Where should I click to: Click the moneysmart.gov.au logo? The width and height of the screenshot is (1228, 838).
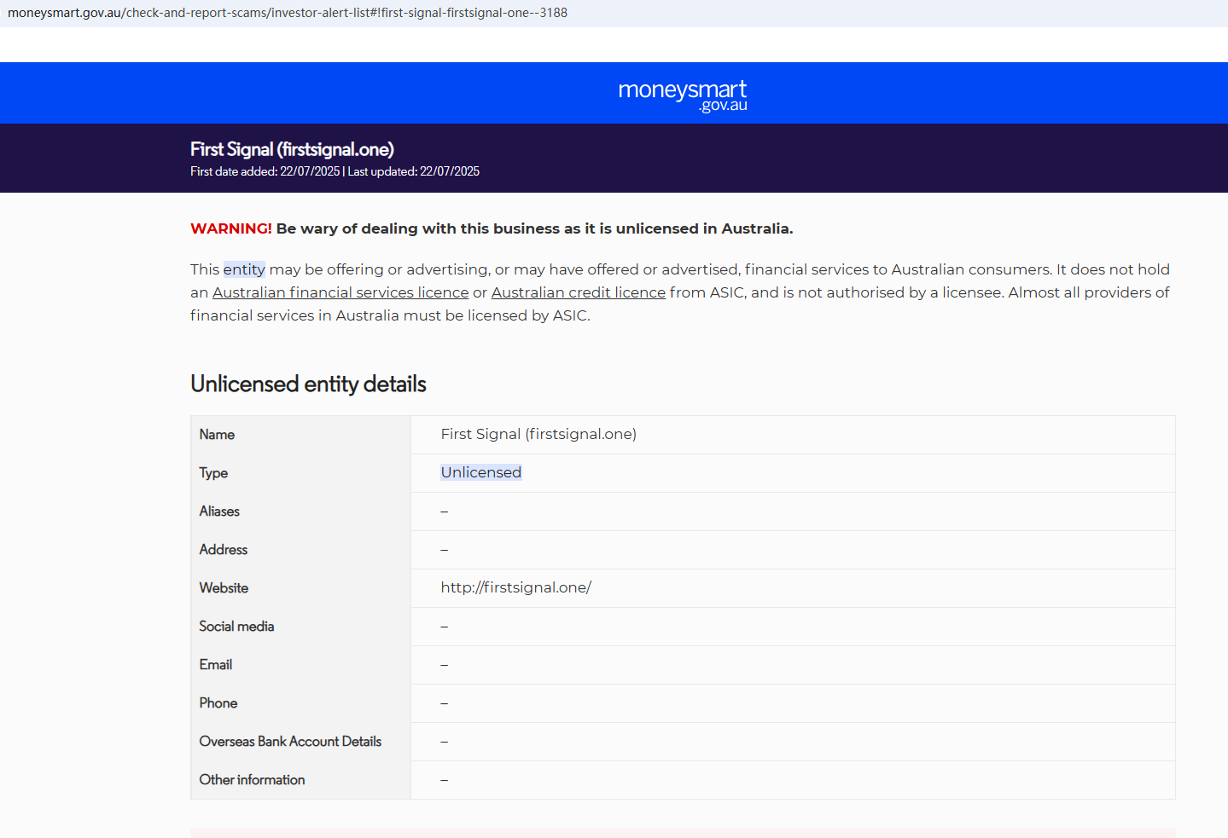683,95
